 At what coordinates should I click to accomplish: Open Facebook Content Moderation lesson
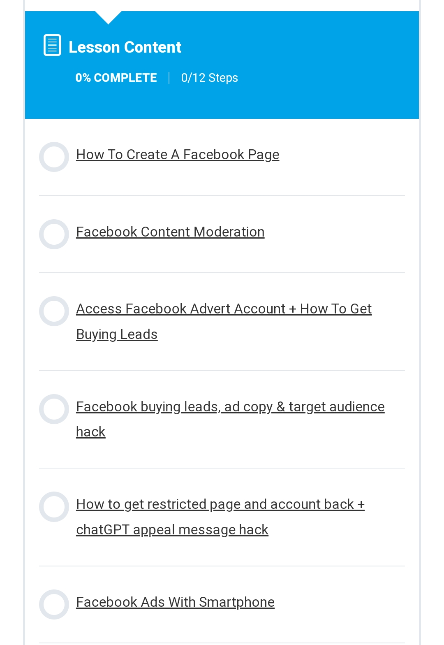point(170,232)
